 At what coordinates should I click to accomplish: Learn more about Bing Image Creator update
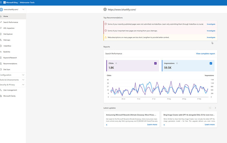click(210, 125)
